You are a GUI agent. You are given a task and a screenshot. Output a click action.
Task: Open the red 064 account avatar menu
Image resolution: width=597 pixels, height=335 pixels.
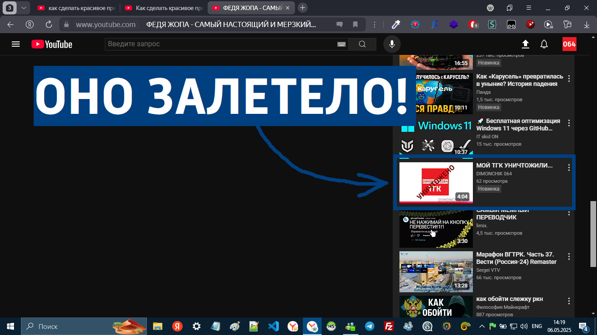point(569,44)
